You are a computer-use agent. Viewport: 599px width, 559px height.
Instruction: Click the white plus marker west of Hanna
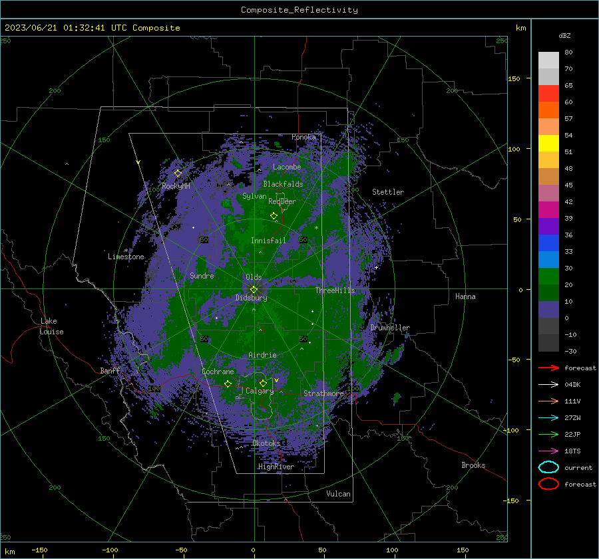[x=376, y=267]
